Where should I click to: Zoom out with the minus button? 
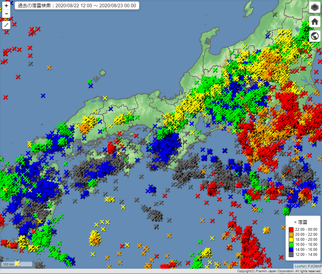coord(6,13)
